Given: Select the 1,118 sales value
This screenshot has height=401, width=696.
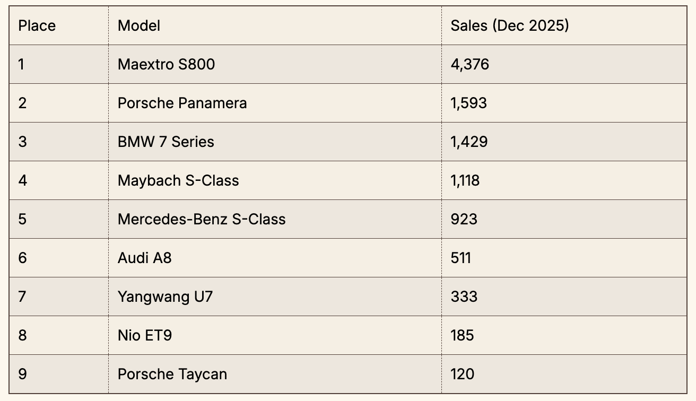Looking at the screenshot, I should 465,180.
